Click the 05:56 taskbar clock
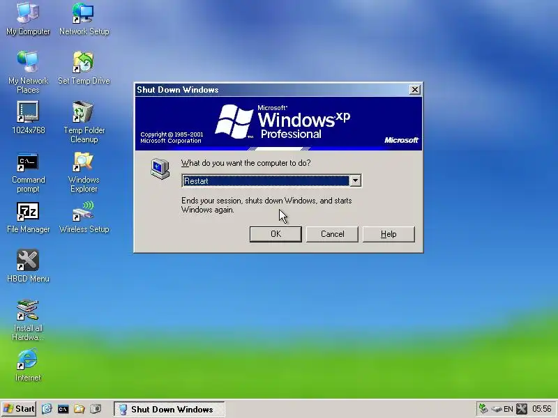This screenshot has height=418, width=558. (x=542, y=409)
